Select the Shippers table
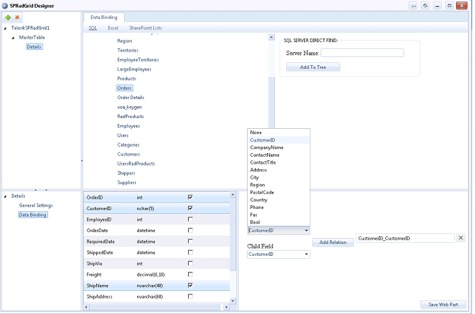Screen dimensions: 475x314 pos(126,173)
